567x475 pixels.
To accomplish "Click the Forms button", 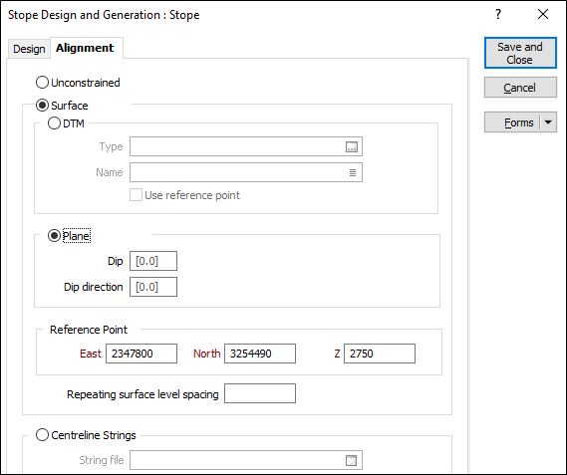I will (x=513, y=122).
